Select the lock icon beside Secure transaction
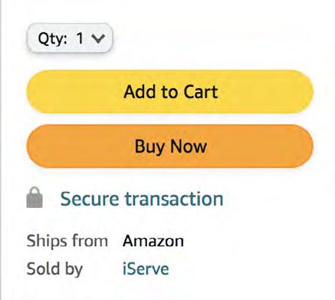The height and width of the screenshot is (300, 335). coord(34,197)
